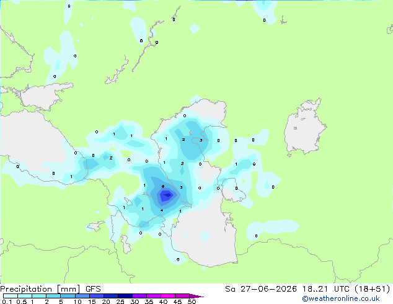Click the weatheronline.co.uk copyright link
The width and height of the screenshot is (393, 304).
(341, 298)
